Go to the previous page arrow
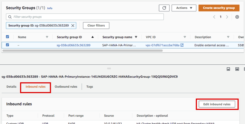Image resolution: width=245 pixels, height=124 pixels. click(x=214, y=17)
